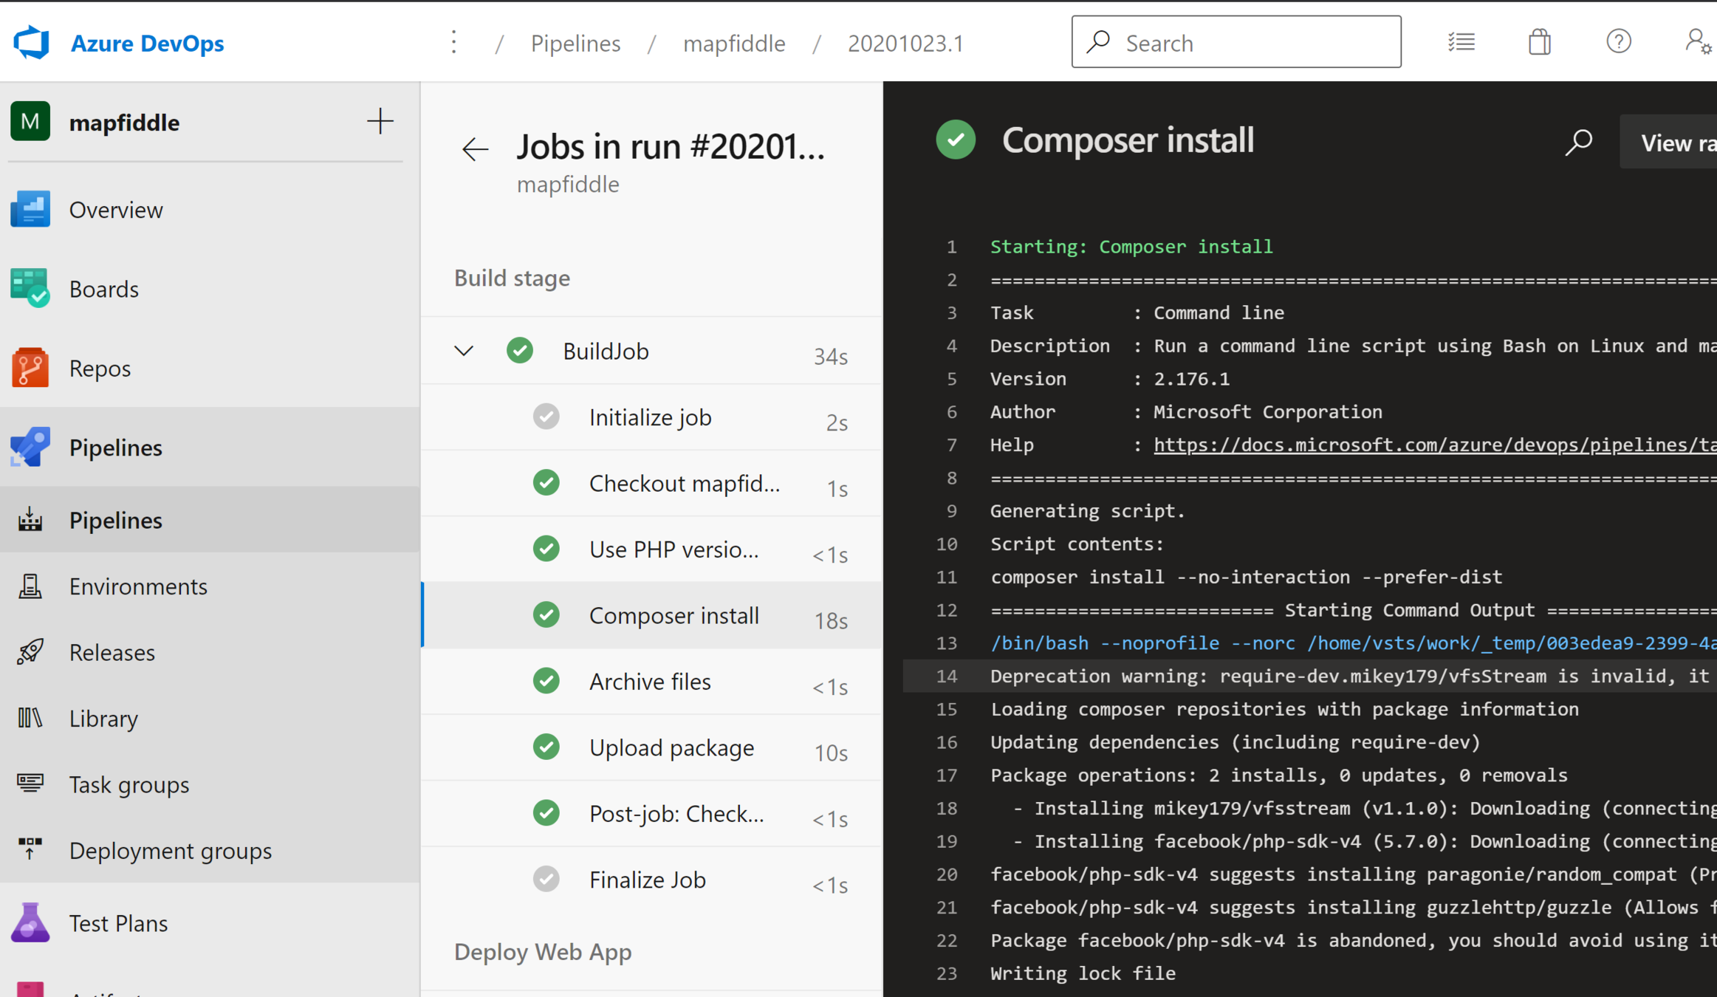Open the Boards section icon
This screenshot has height=997, width=1717.
pyautogui.click(x=30, y=289)
